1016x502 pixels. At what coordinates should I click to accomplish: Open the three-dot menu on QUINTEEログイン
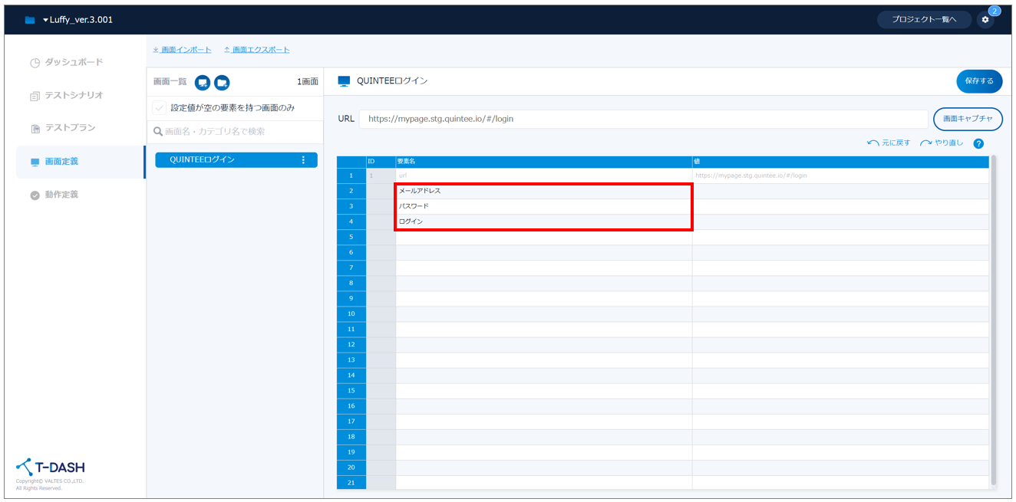303,160
